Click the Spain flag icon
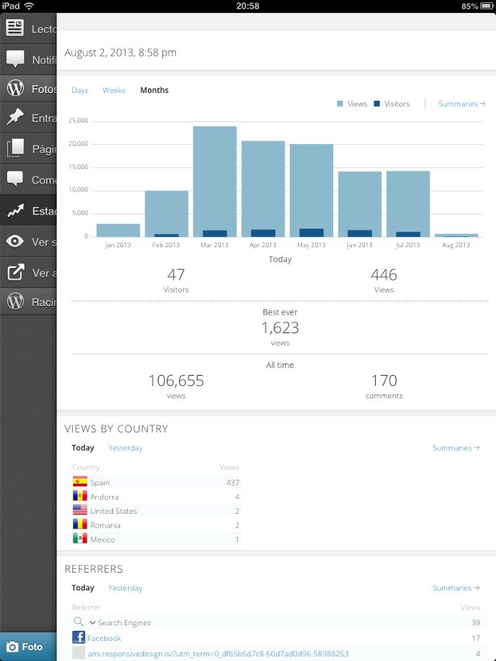The height and width of the screenshot is (661, 496). pyautogui.click(x=80, y=482)
